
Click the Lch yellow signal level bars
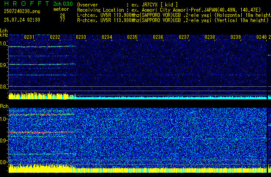click(x=42, y=96)
